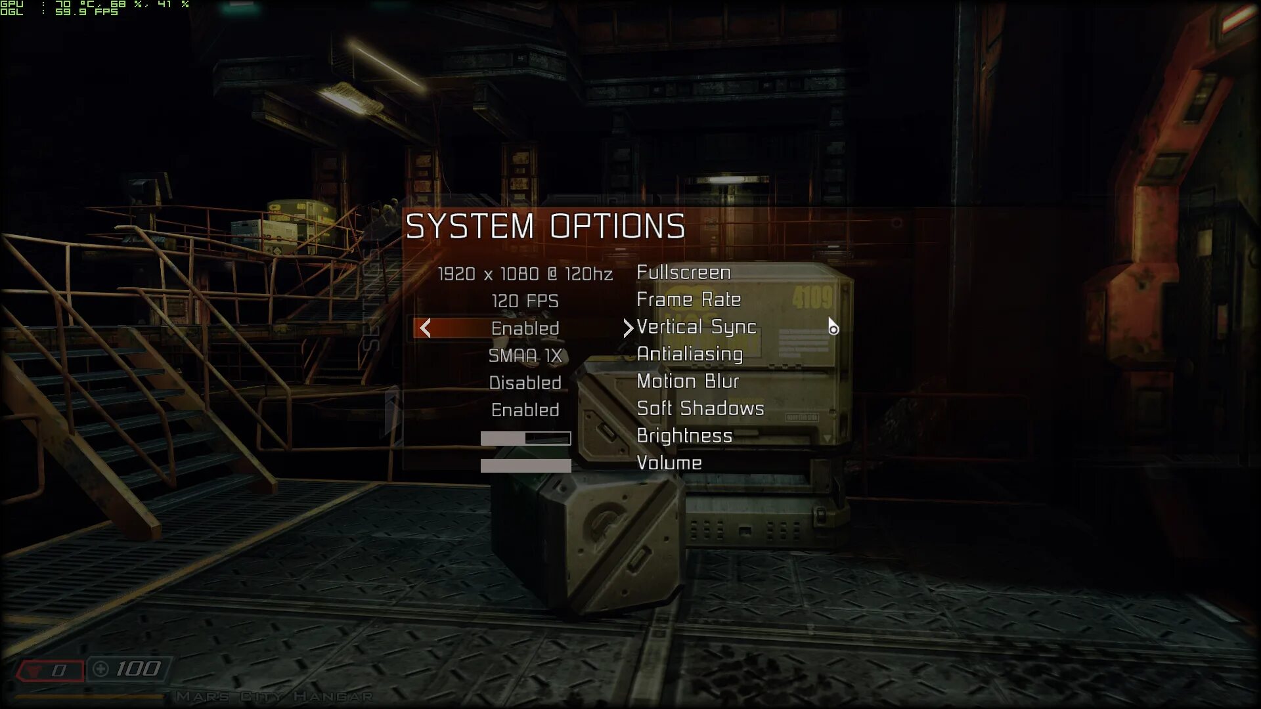Click the second Volume slider bar
The image size is (1261, 709).
click(x=525, y=465)
